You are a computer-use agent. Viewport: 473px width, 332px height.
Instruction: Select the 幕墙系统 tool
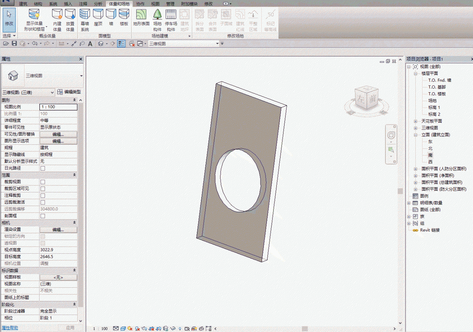click(85, 20)
